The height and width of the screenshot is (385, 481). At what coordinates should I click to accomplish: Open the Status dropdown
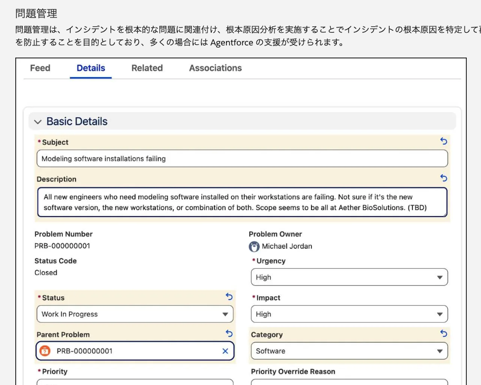coord(135,314)
